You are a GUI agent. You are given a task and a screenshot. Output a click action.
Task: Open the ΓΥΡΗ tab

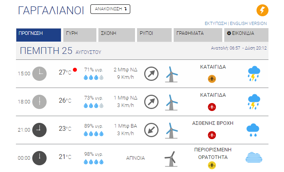click(80, 35)
